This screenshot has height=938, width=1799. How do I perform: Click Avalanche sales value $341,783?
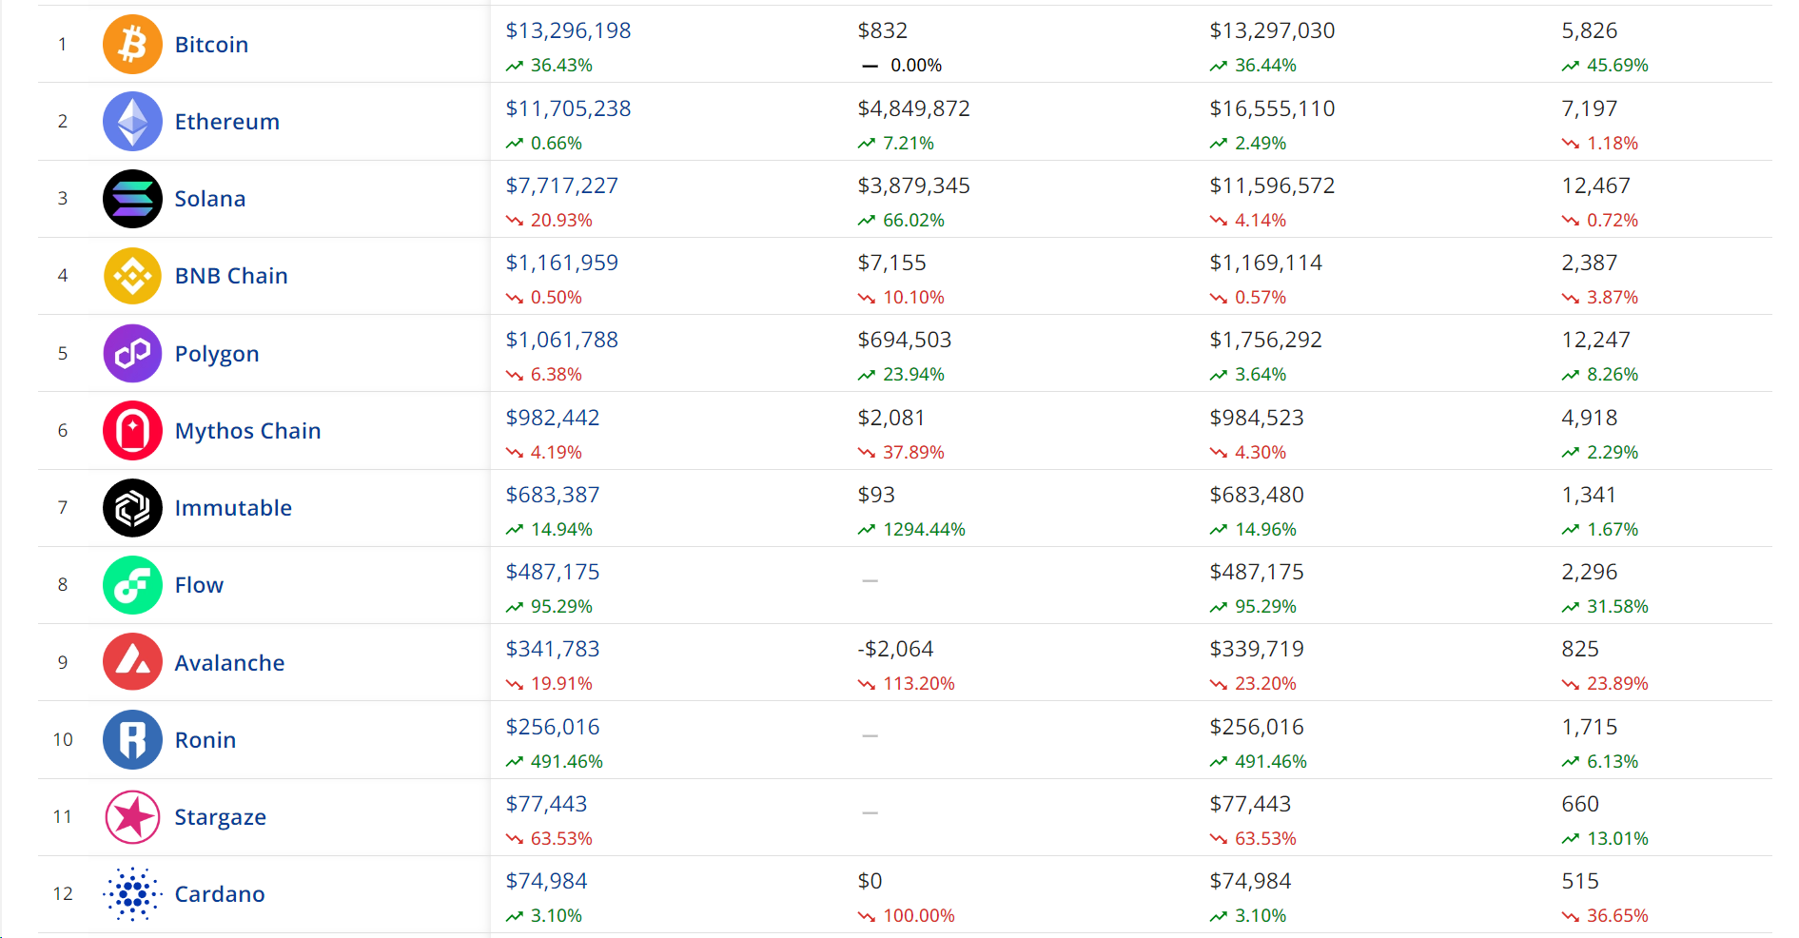553,649
